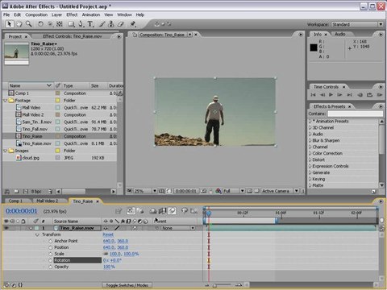Toggle Anchor Point stopwatch
Screen dimensions: 387x290
tap(50, 241)
